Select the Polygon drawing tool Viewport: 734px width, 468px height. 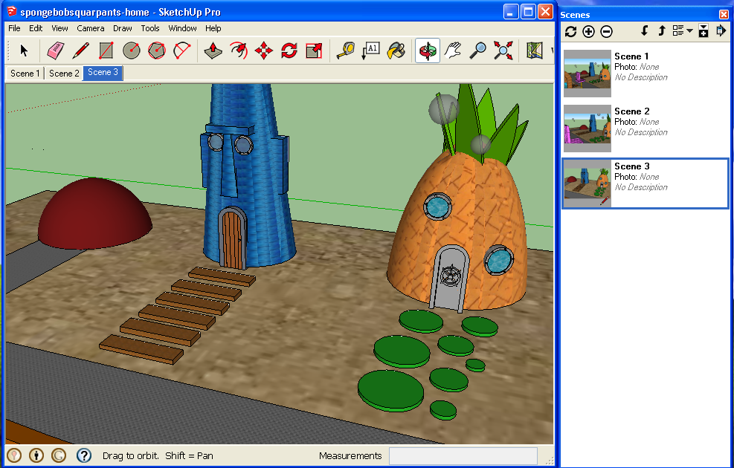point(157,51)
